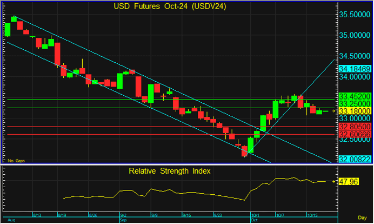
Task: Click the green 33.25000 price level label
Action: click(353, 103)
